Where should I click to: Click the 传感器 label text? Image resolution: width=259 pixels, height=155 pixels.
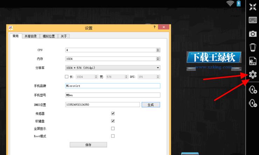click(x=40, y=114)
